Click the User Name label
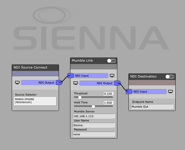This screenshot has width=185, height=150. 82,121
